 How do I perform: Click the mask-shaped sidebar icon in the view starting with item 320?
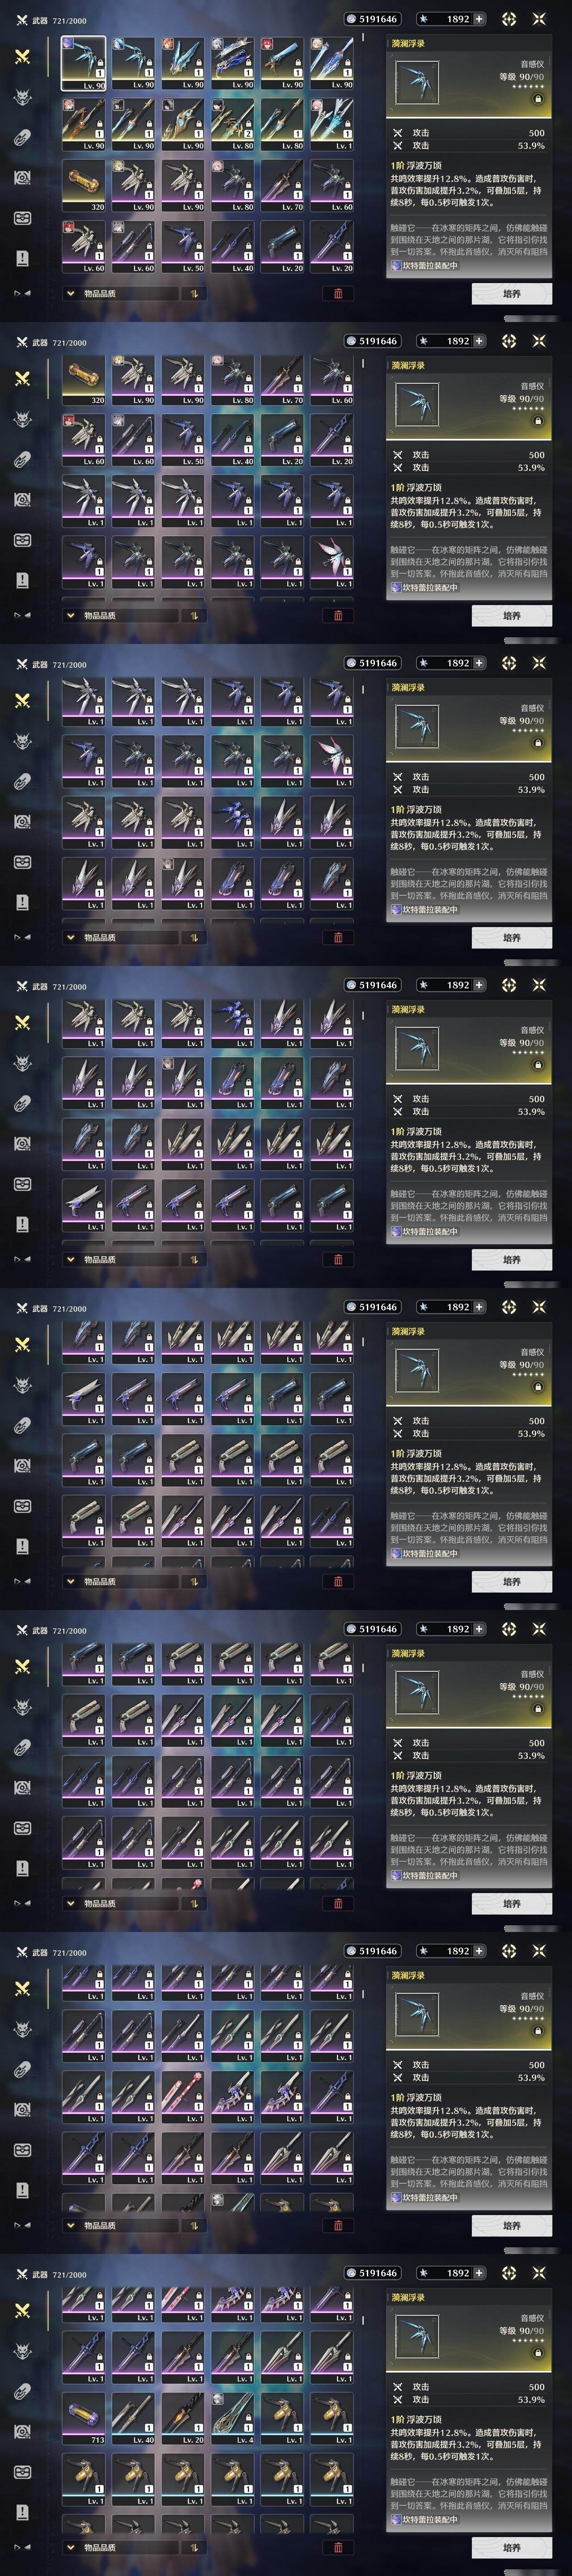(x=22, y=540)
